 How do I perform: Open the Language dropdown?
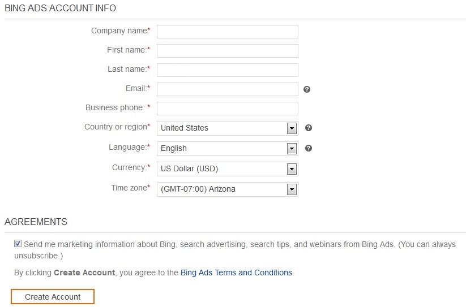[228, 149]
